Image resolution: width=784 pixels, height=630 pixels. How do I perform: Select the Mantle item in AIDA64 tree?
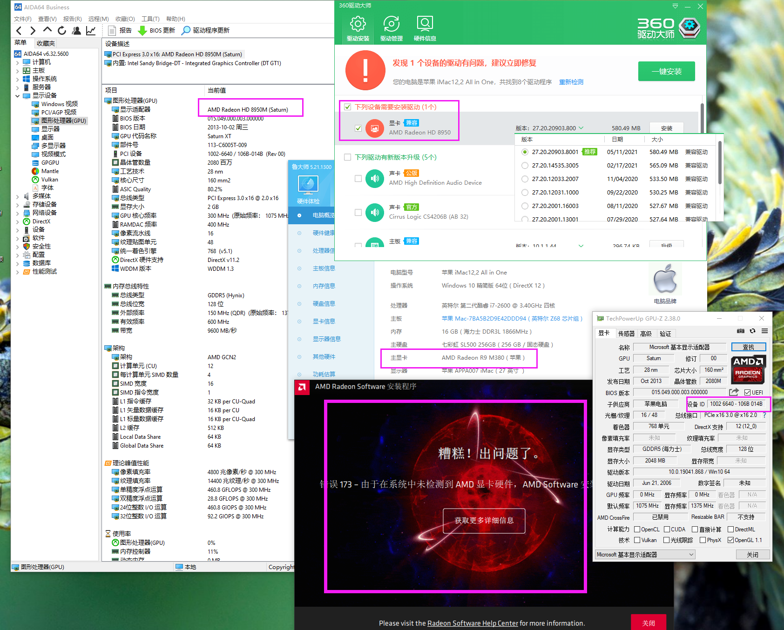point(50,171)
